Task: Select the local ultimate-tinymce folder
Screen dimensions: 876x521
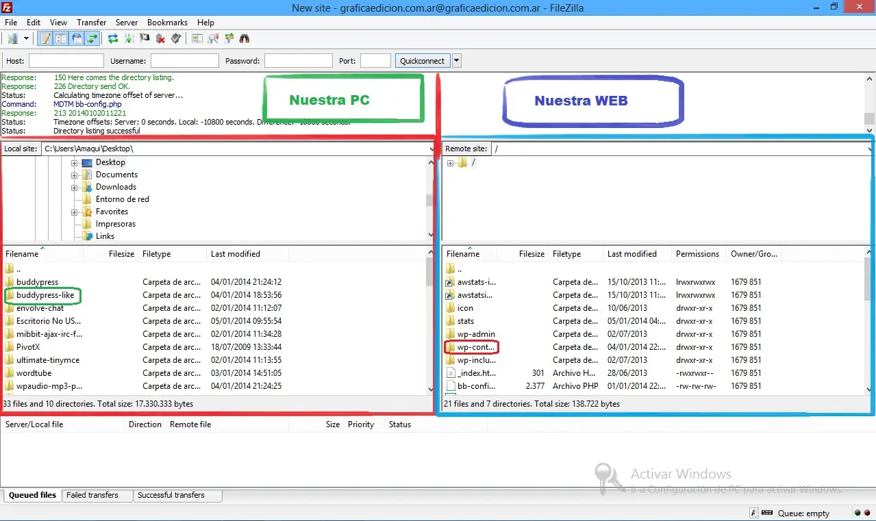Action: pyautogui.click(x=48, y=360)
